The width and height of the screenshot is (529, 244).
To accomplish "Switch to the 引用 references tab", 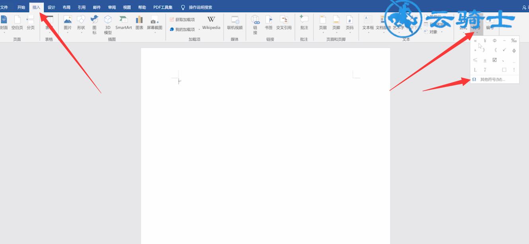I will [x=82, y=7].
